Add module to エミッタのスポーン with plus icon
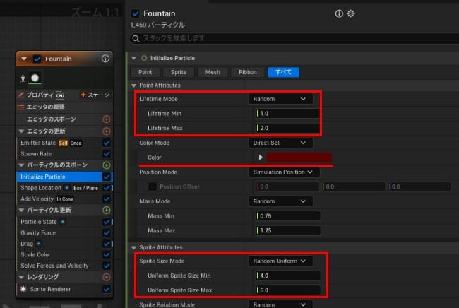The height and width of the screenshot is (308, 459). tap(107, 119)
